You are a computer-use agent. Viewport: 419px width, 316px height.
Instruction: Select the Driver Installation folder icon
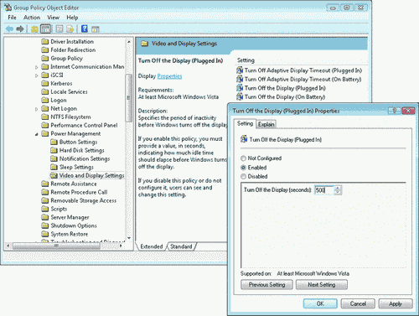44,42
